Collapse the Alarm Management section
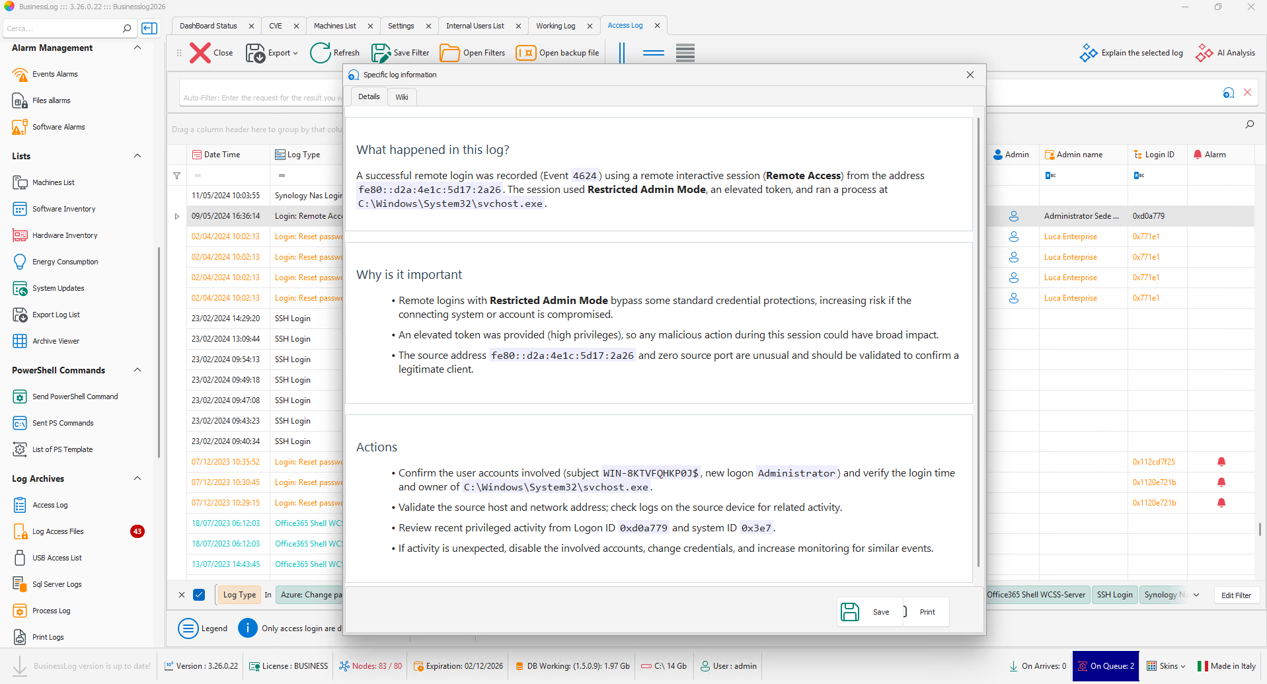 (x=137, y=48)
